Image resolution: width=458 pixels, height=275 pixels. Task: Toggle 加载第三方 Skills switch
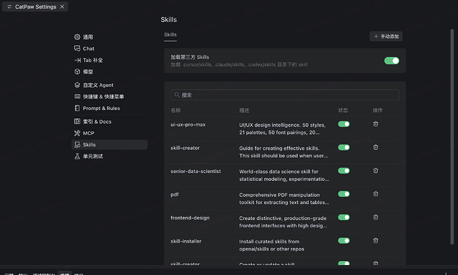tap(392, 61)
